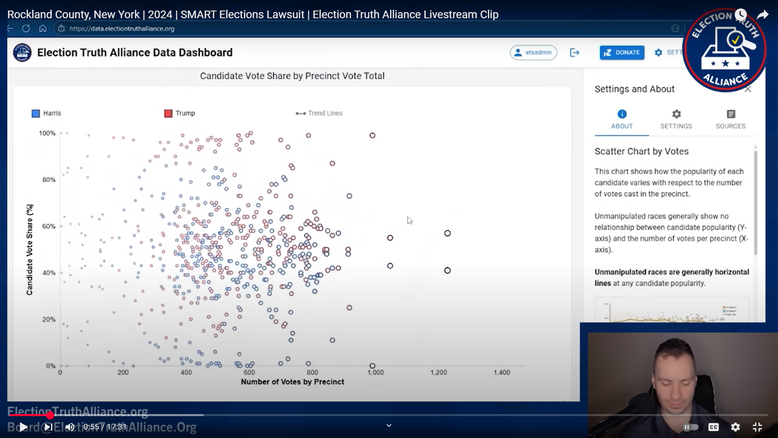Screen dimensions: 778x438
Task: Mute the video volume
Action: click(x=70, y=427)
